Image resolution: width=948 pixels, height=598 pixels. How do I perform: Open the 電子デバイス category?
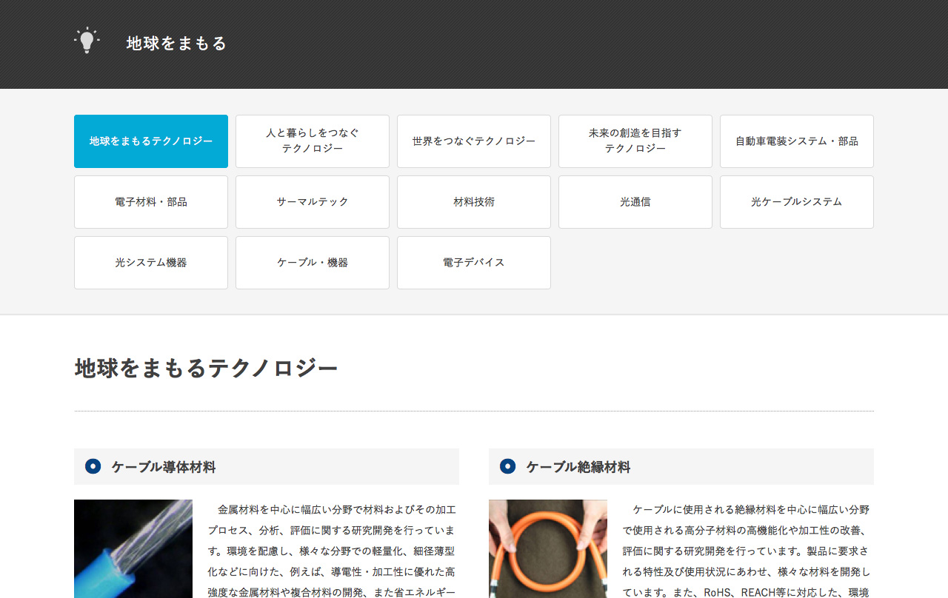click(x=474, y=263)
